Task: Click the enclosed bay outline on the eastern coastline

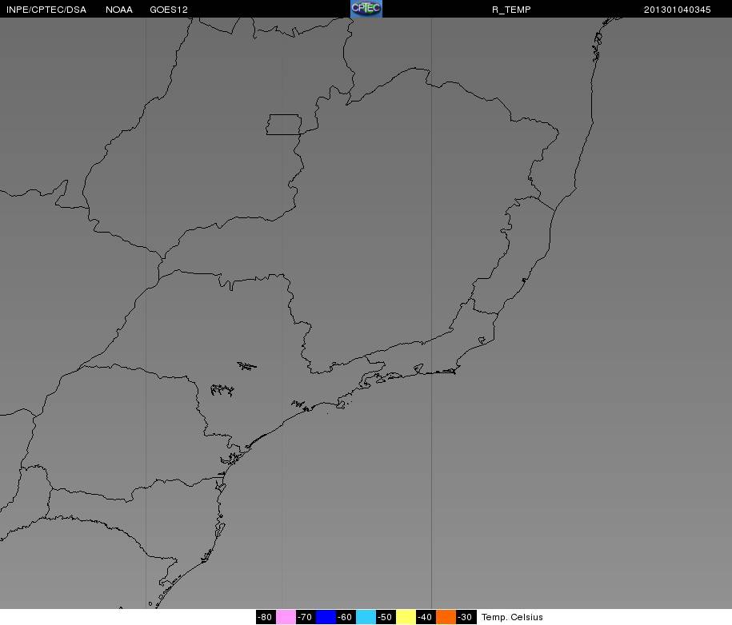Action: [482, 340]
